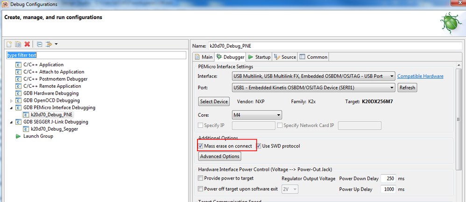The height and width of the screenshot is (202, 466).
Task: Uncheck Mass erase on connect
Action: 201,146
